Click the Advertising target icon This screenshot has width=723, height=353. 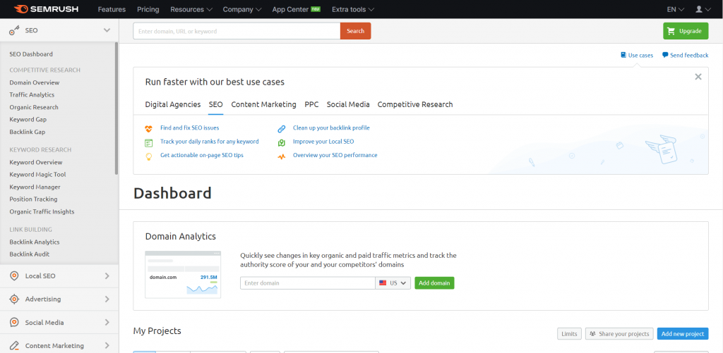tap(14, 299)
